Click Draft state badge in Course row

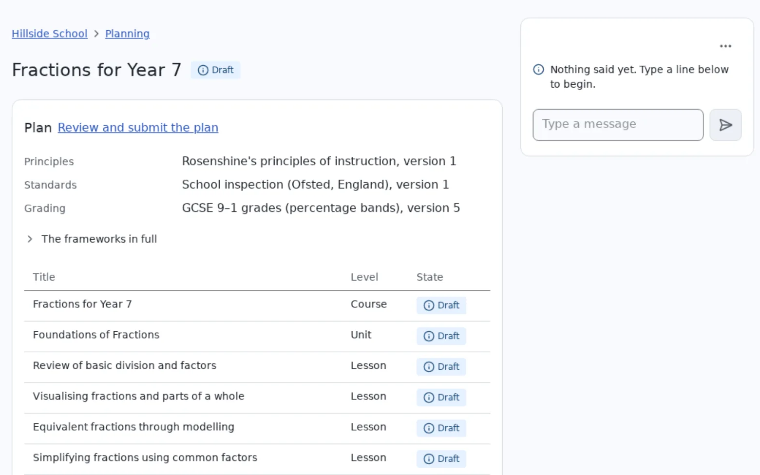click(441, 305)
